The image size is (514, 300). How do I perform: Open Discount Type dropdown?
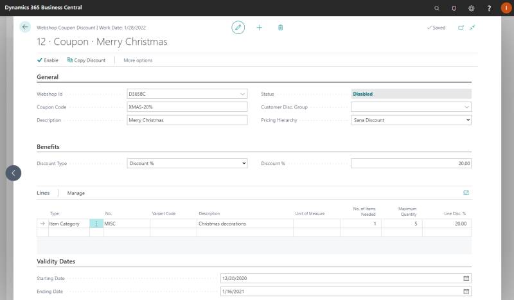tap(187, 163)
